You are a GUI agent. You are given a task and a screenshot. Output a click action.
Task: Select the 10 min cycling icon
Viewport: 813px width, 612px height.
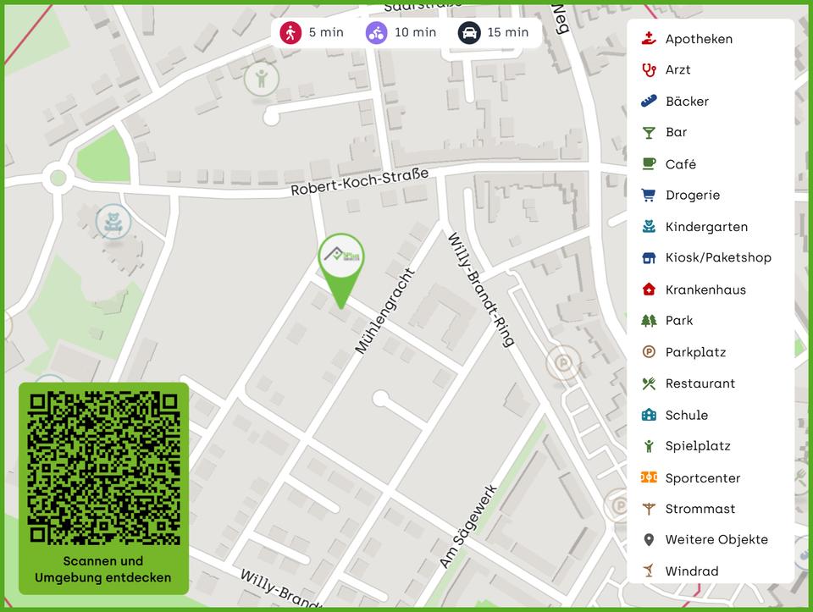(377, 32)
